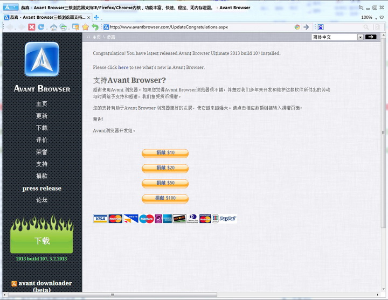
Task: Open the press release sidebar link
Action: 42,188
